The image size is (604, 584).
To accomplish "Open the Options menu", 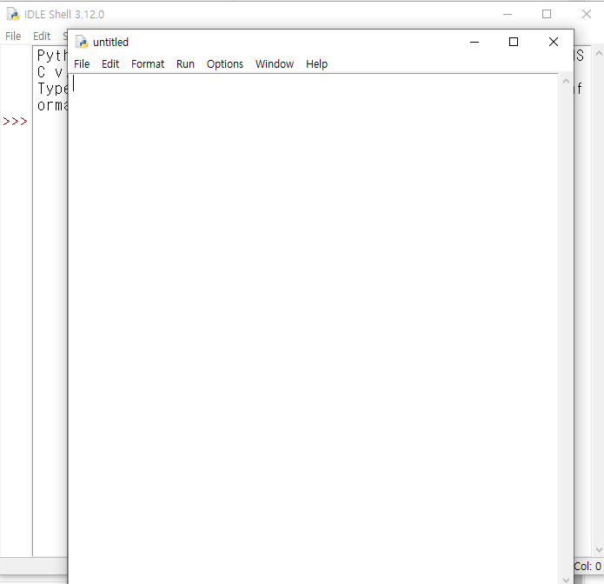I will [x=225, y=64].
